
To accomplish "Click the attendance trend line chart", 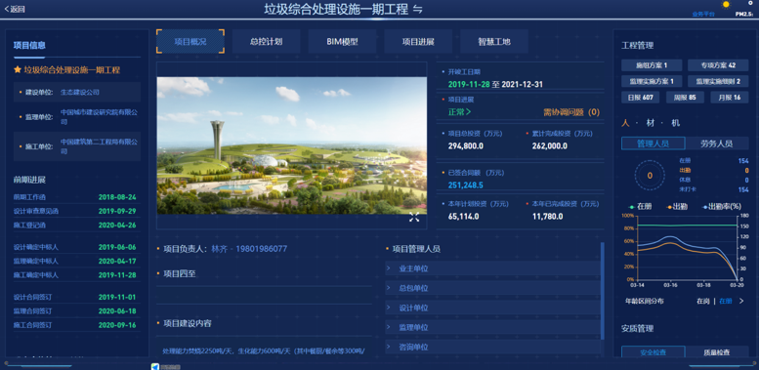I will pyautogui.click(x=688, y=247).
